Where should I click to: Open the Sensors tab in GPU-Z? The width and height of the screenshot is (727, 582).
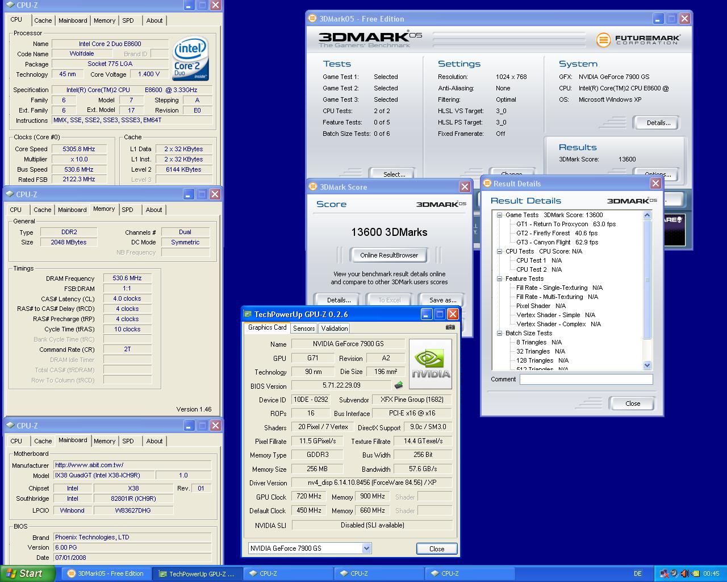click(x=304, y=328)
